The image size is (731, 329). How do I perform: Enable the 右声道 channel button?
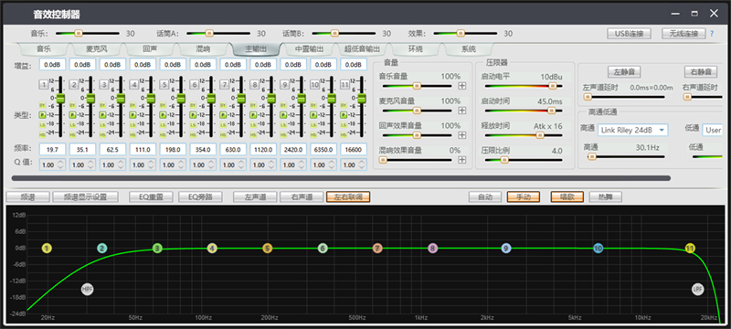302,196
